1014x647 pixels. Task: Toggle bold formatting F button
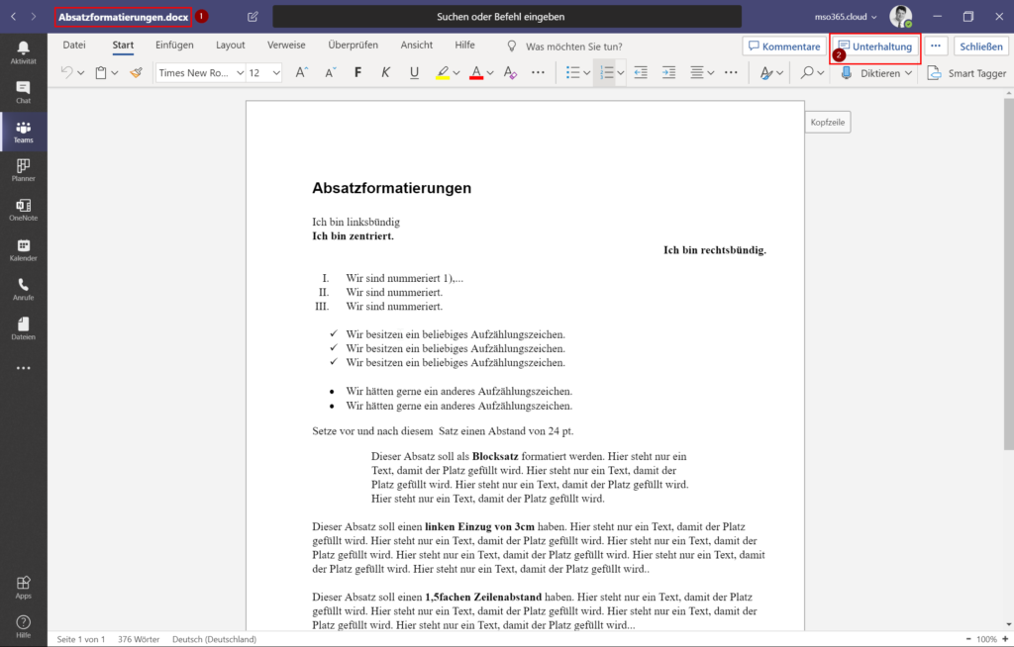point(357,72)
